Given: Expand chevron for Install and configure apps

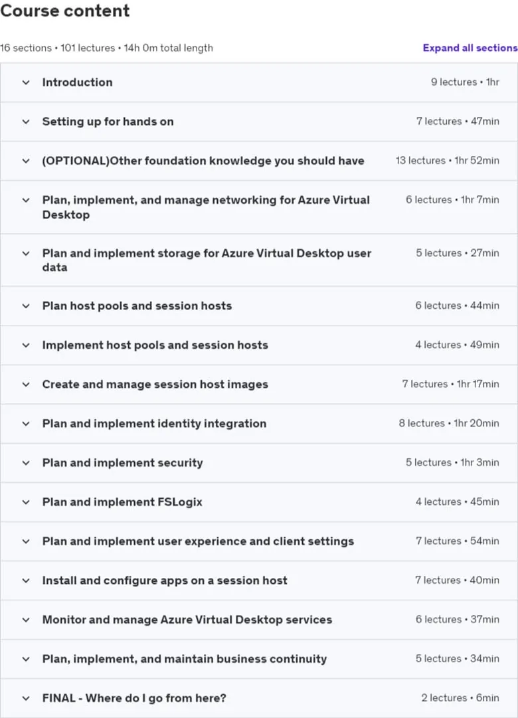Looking at the screenshot, I should tap(26, 581).
